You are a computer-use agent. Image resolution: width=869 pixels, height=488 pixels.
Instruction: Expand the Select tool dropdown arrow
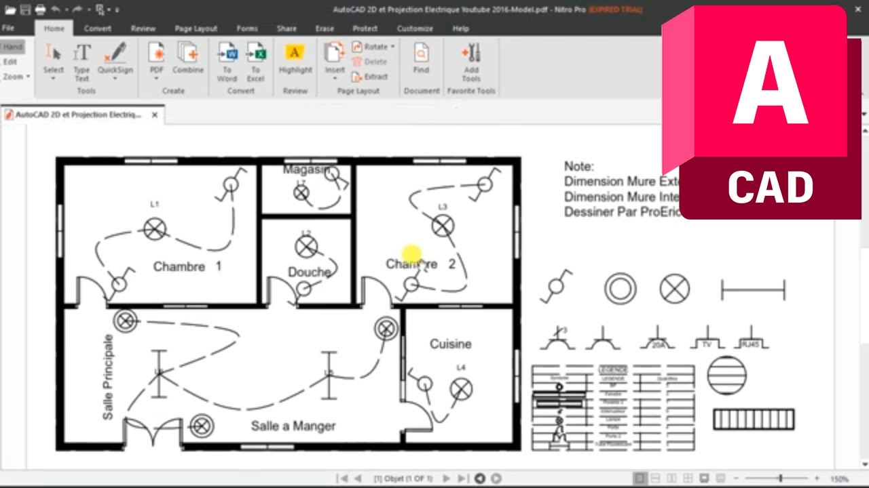coord(53,79)
